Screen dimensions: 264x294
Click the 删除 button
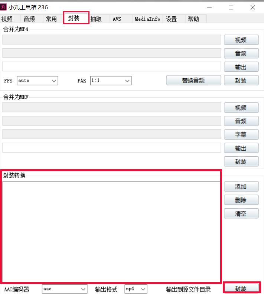pyautogui.click(x=241, y=200)
